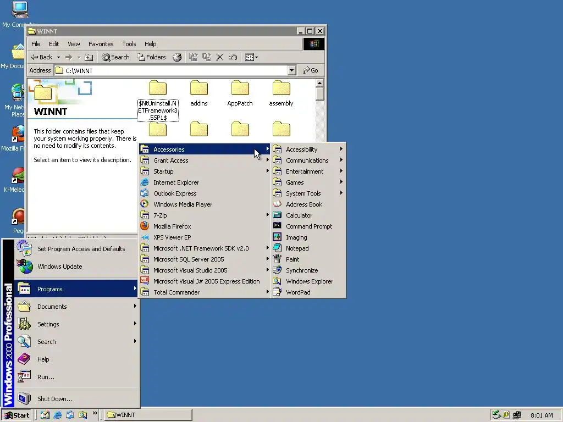This screenshot has height=422, width=563.
Task: Click the Back toolbar button
Action: [42, 57]
